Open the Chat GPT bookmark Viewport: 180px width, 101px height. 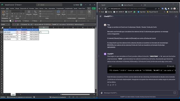coord(129,12)
